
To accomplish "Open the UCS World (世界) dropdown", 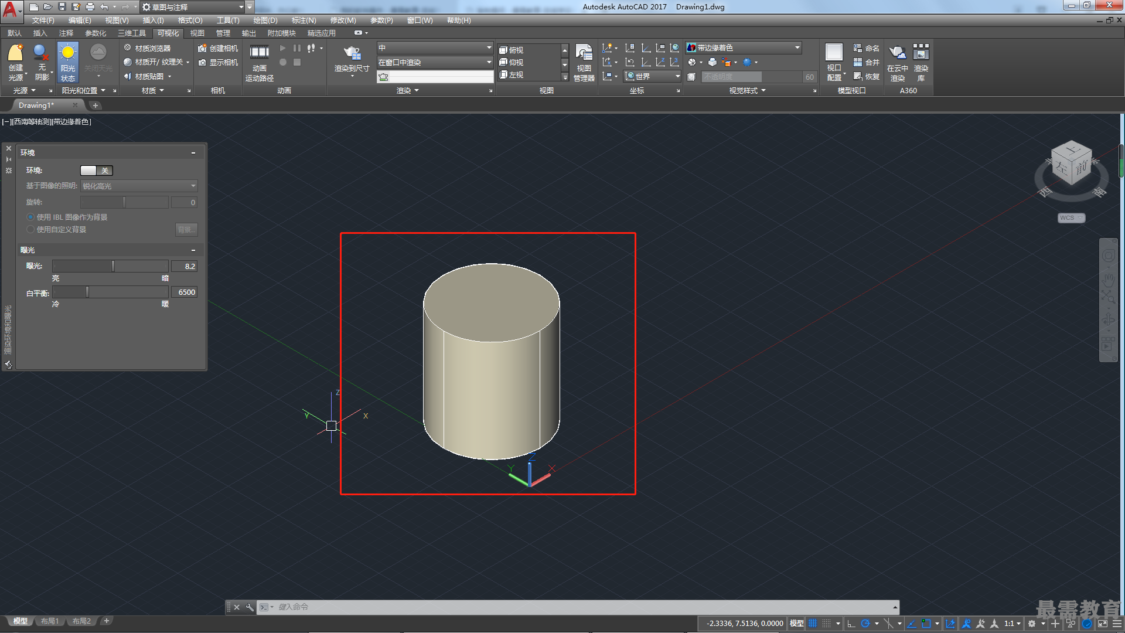I will [652, 76].
